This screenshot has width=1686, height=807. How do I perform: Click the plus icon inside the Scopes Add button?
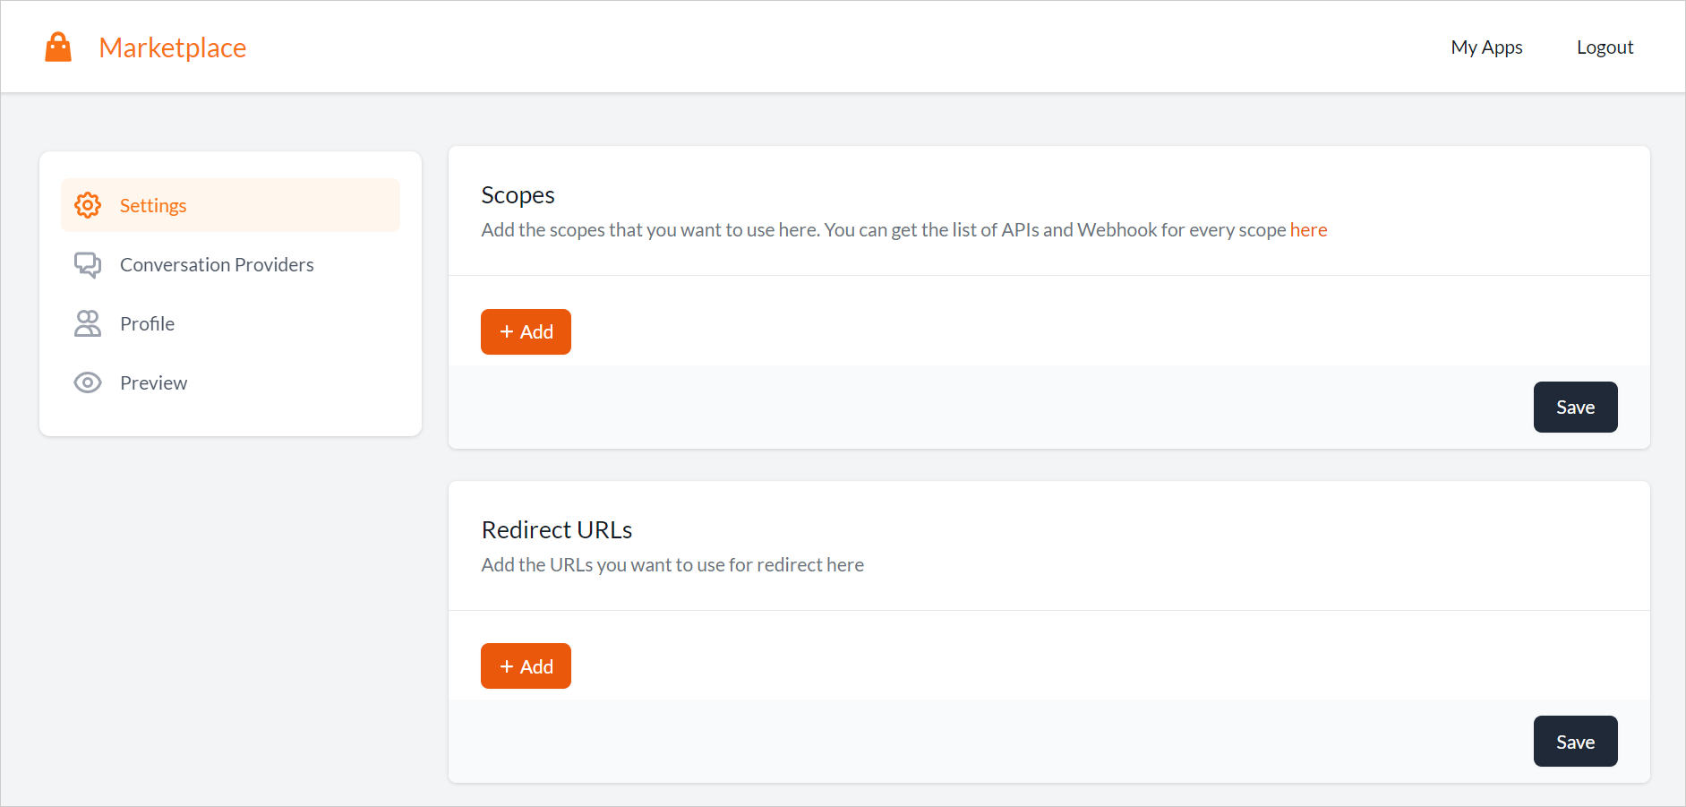click(507, 331)
